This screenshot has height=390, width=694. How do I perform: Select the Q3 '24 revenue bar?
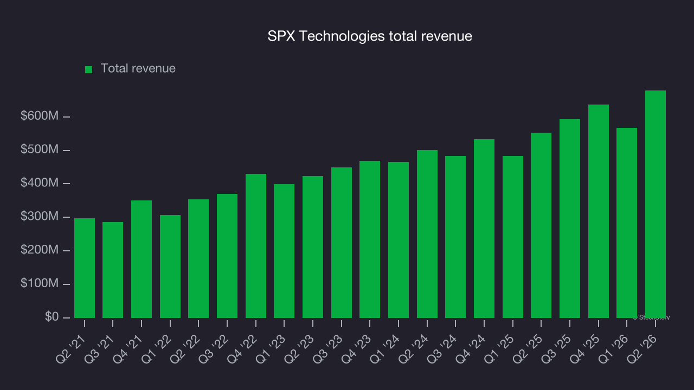[x=455, y=237]
